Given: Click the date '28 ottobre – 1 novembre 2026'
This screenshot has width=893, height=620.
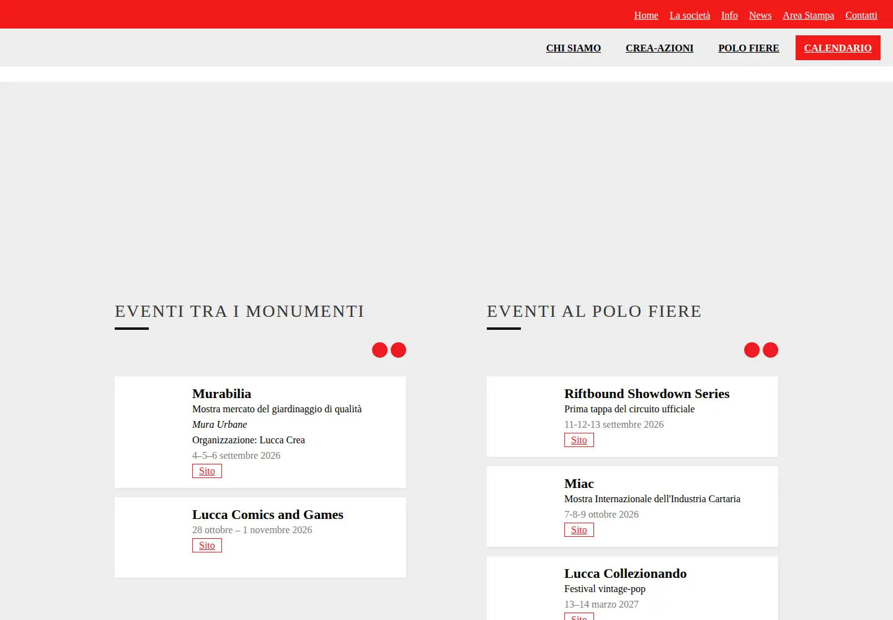Looking at the screenshot, I should point(252,530).
